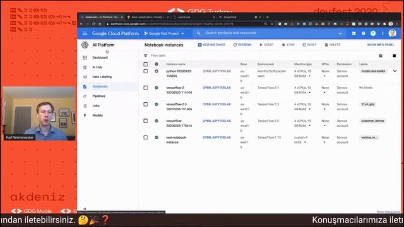Check the tensorflow-20200225 instance checkbox
Image resolution: width=404 pixels, height=227 pixels.
pos(146,120)
